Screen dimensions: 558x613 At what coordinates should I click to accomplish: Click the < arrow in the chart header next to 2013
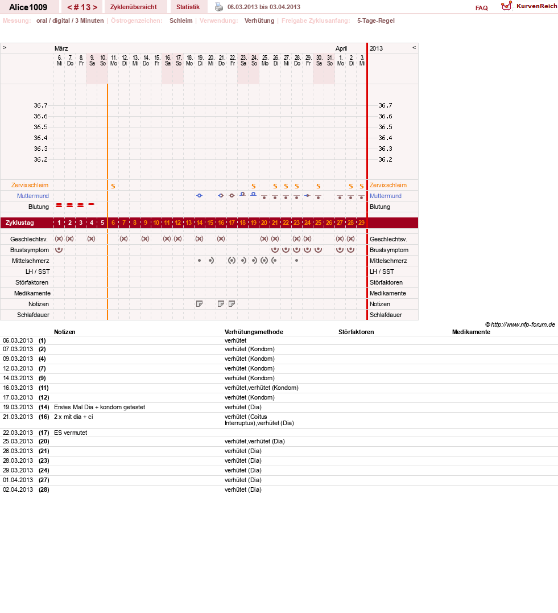point(414,48)
